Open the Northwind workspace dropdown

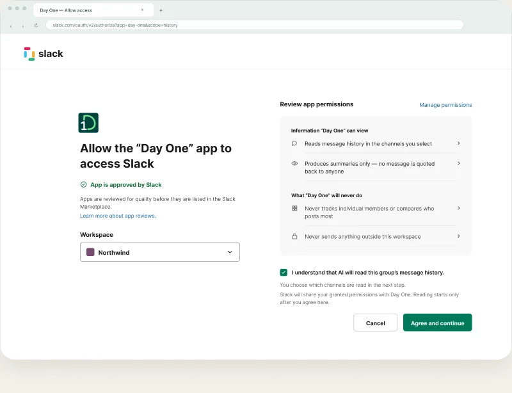pyautogui.click(x=160, y=252)
